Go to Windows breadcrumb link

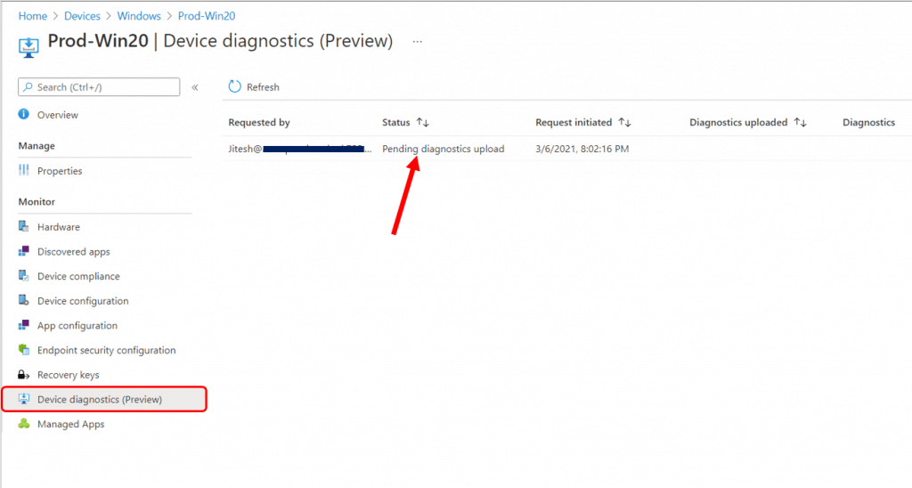(139, 16)
